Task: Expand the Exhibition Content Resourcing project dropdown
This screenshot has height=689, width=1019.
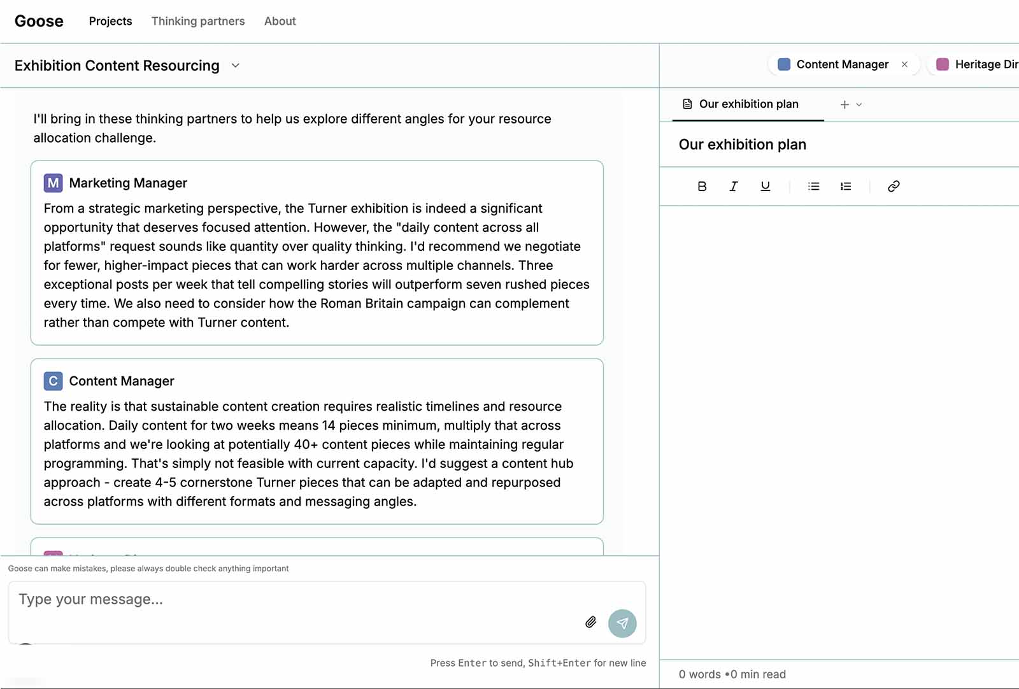Action: pyautogui.click(x=235, y=66)
